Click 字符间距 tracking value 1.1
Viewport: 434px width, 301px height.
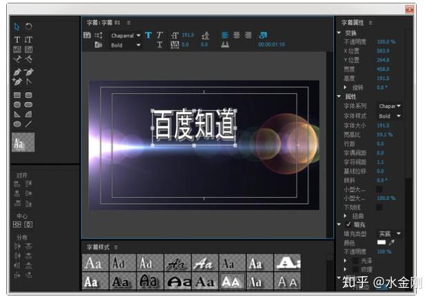[380, 162]
